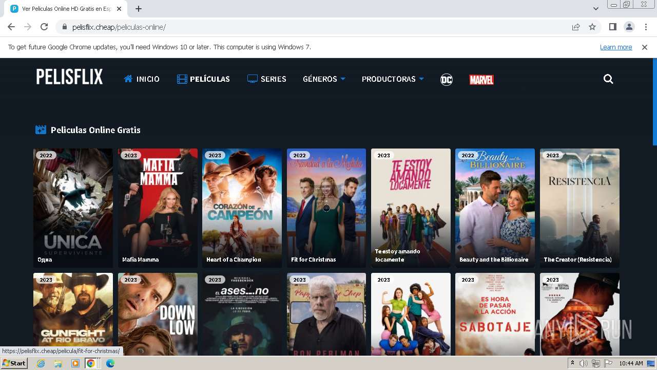Open the Series menu item
Image resolution: width=657 pixels, height=370 pixels.
266,79
